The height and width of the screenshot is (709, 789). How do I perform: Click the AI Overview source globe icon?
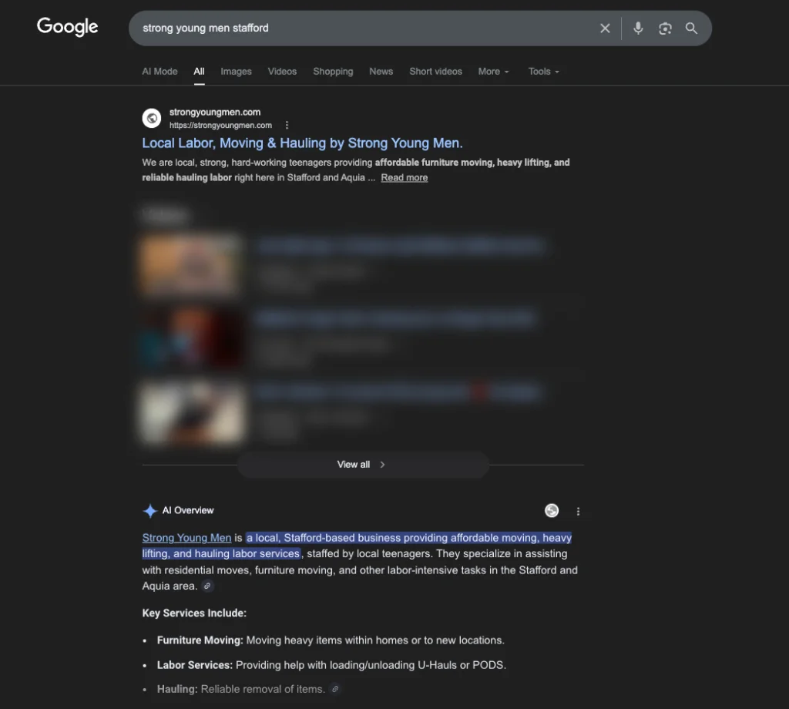[x=552, y=510]
